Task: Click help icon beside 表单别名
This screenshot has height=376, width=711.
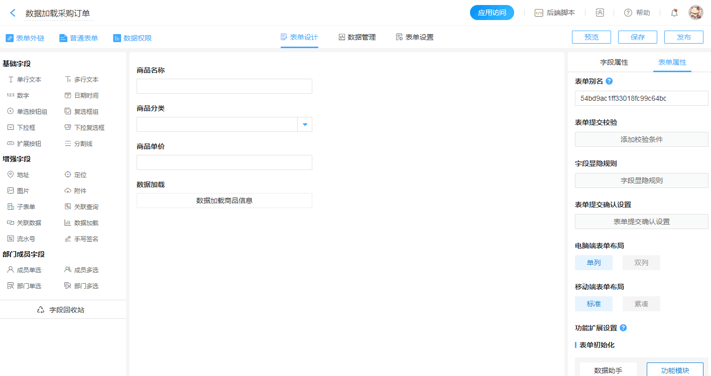Action: [609, 81]
